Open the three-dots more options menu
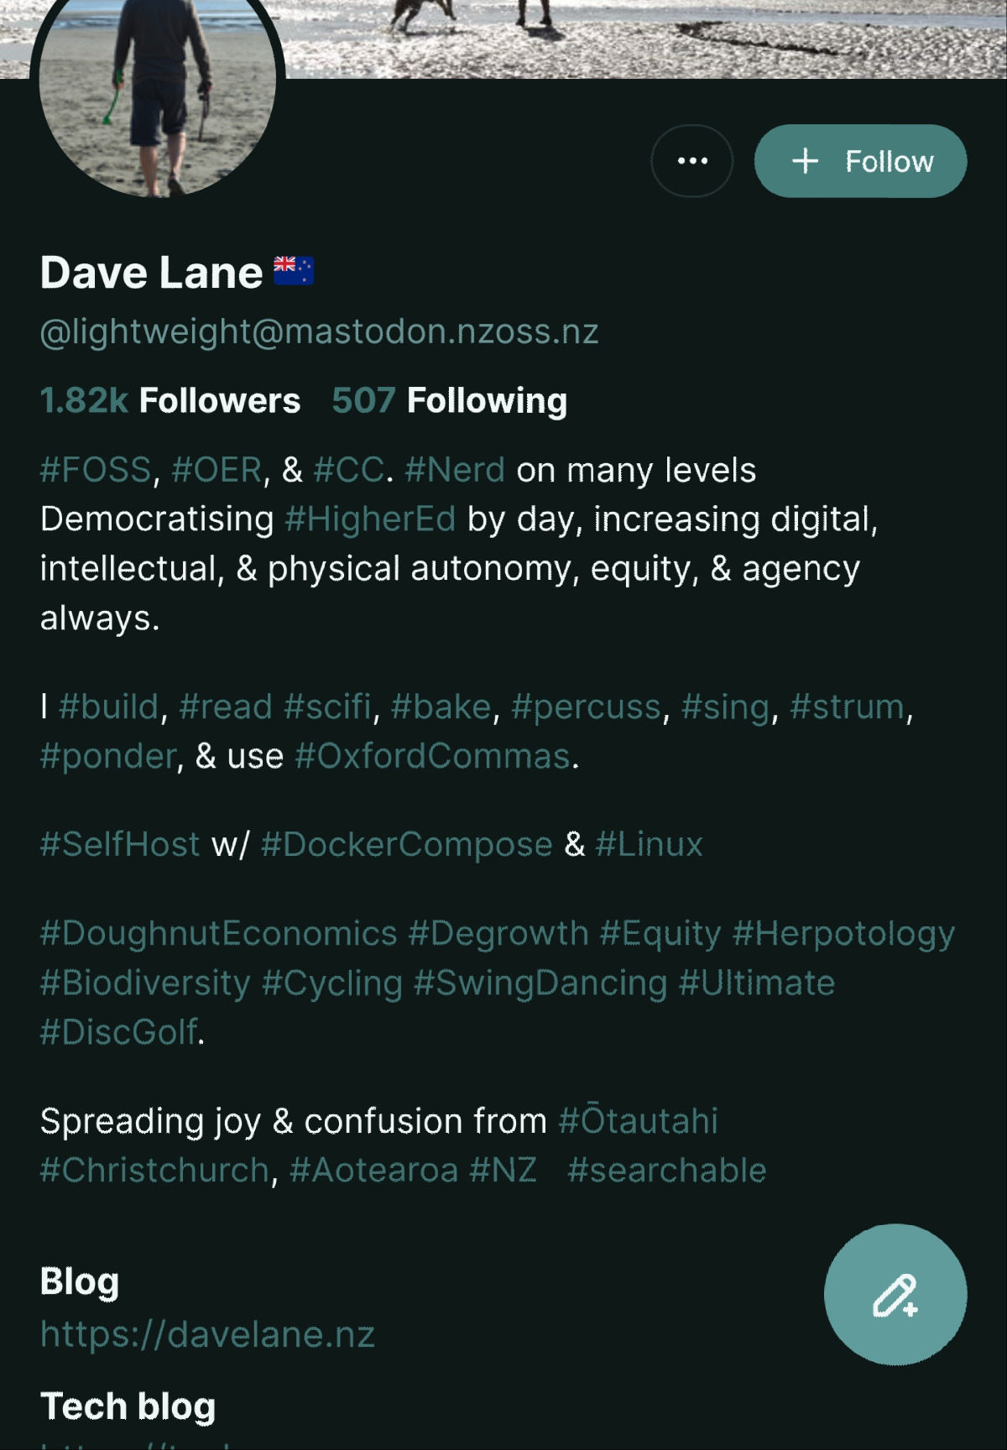1007x1450 pixels. pyautogui.click(x=691, y=161)
